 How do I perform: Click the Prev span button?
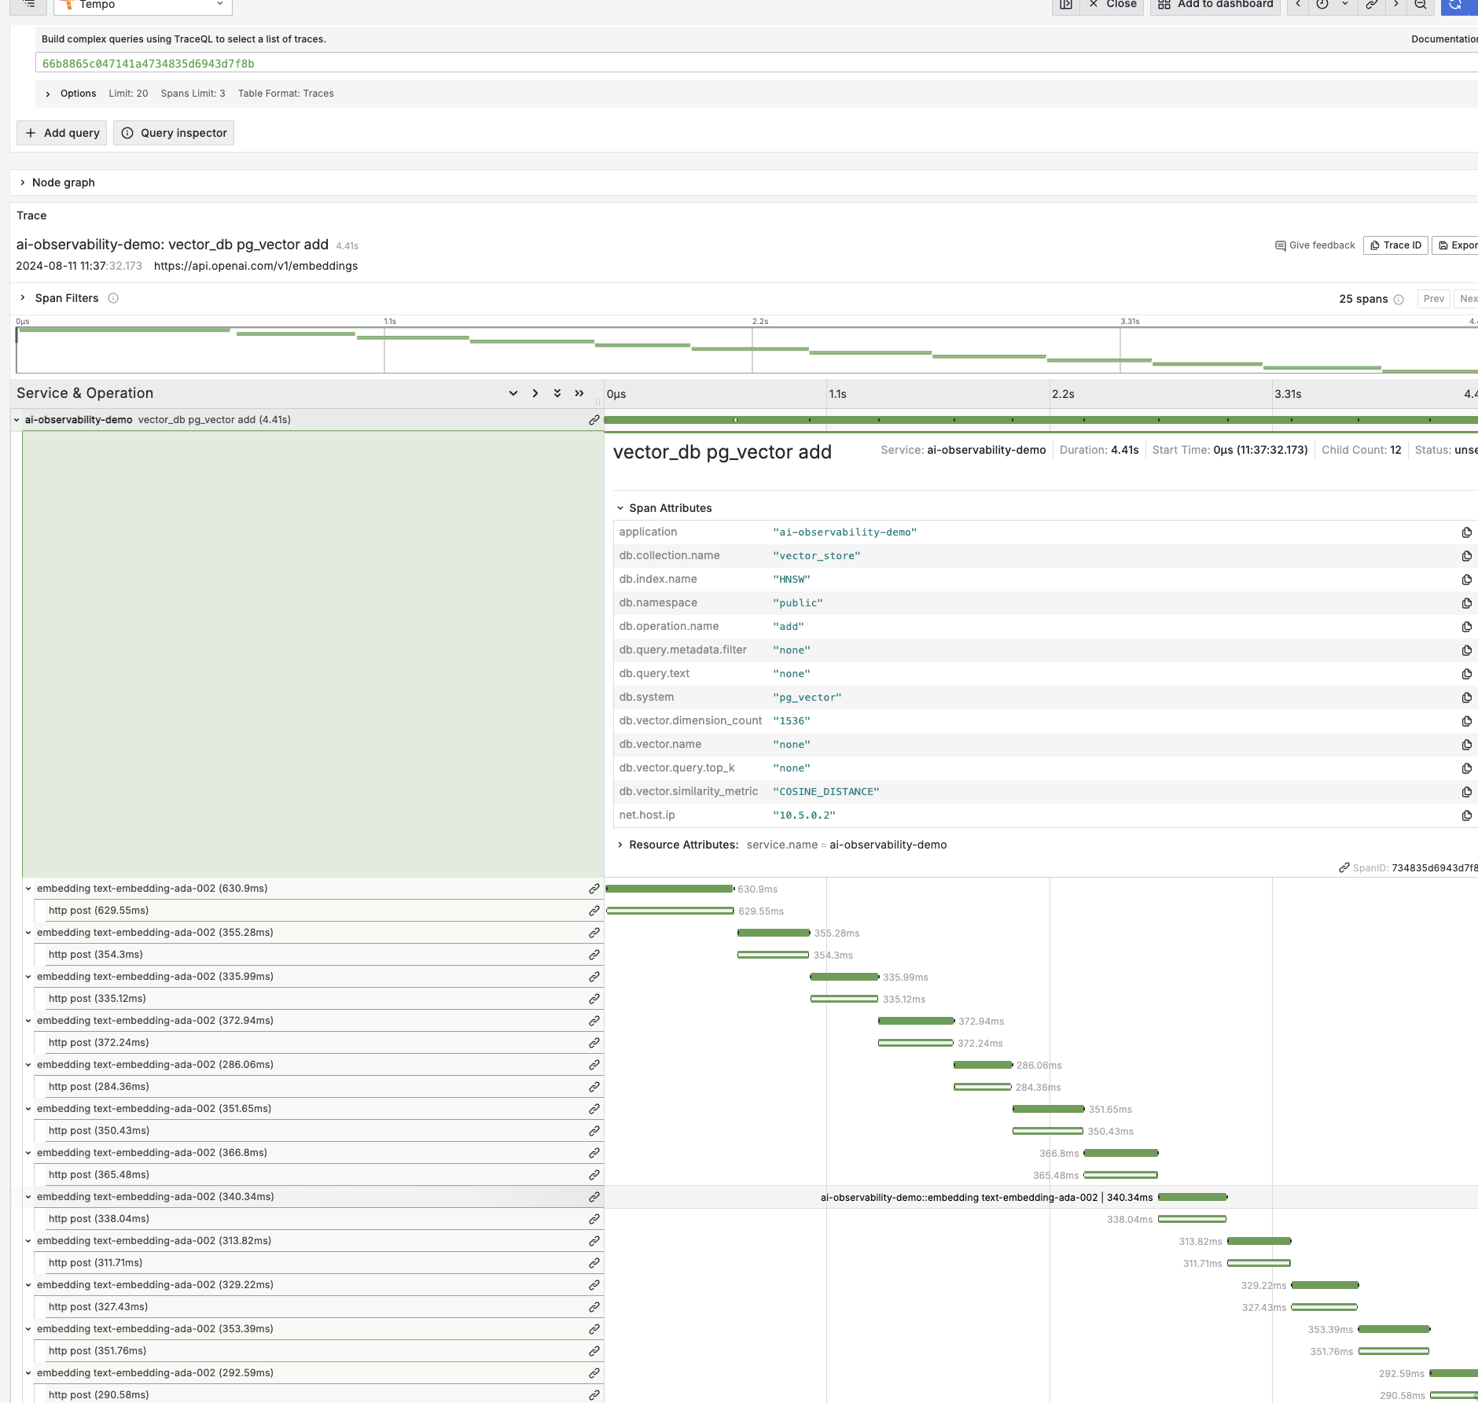coord(1433,299)
